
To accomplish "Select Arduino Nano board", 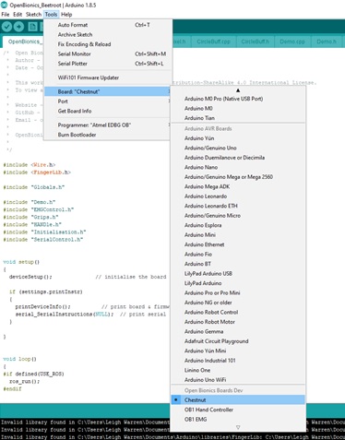I will 238,167.
